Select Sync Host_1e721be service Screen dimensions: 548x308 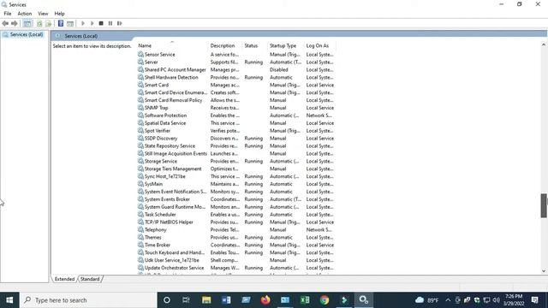click(x=236, y=177)
